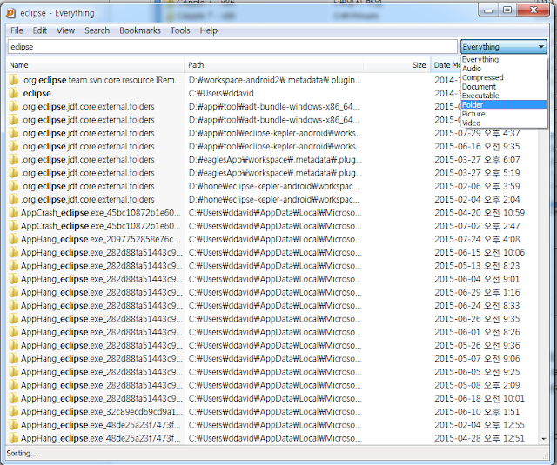
Task: Open the Tools menu
Action: pos(180,30)
